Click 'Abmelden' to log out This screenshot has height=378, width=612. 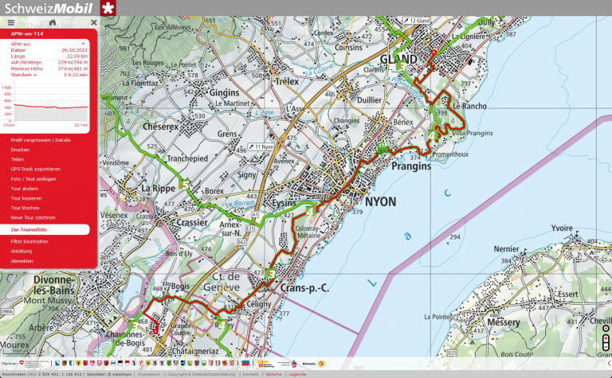pyautogui.click(x=22, y=261)
